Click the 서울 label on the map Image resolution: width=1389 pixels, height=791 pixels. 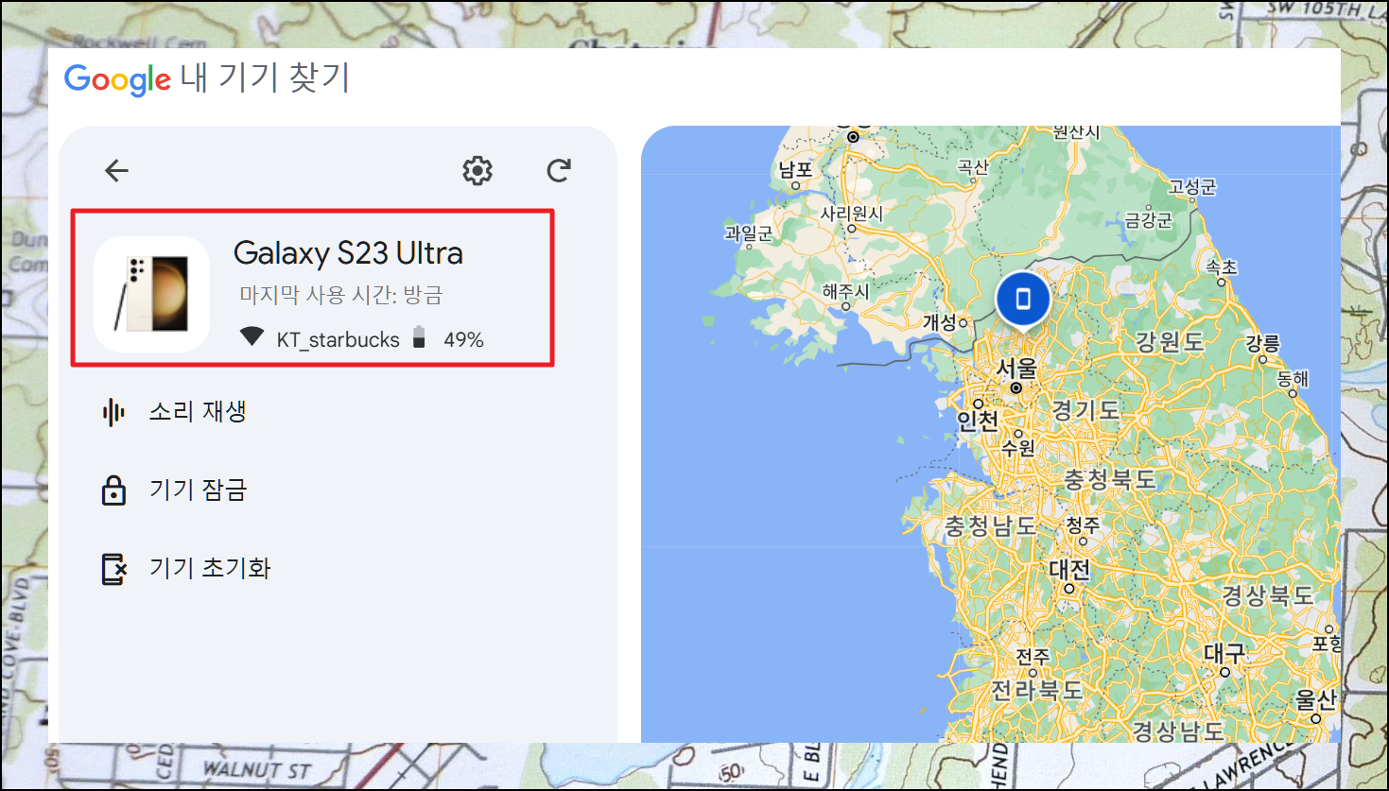coord(1016,368)
